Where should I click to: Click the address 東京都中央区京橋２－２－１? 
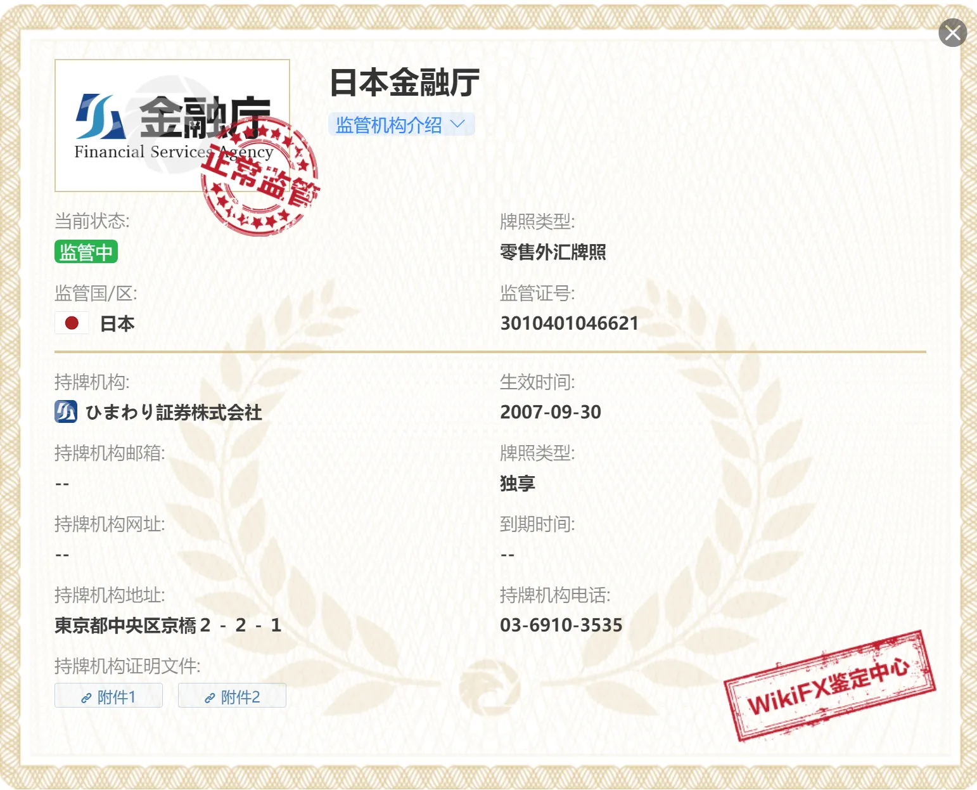tap(168, 625)
